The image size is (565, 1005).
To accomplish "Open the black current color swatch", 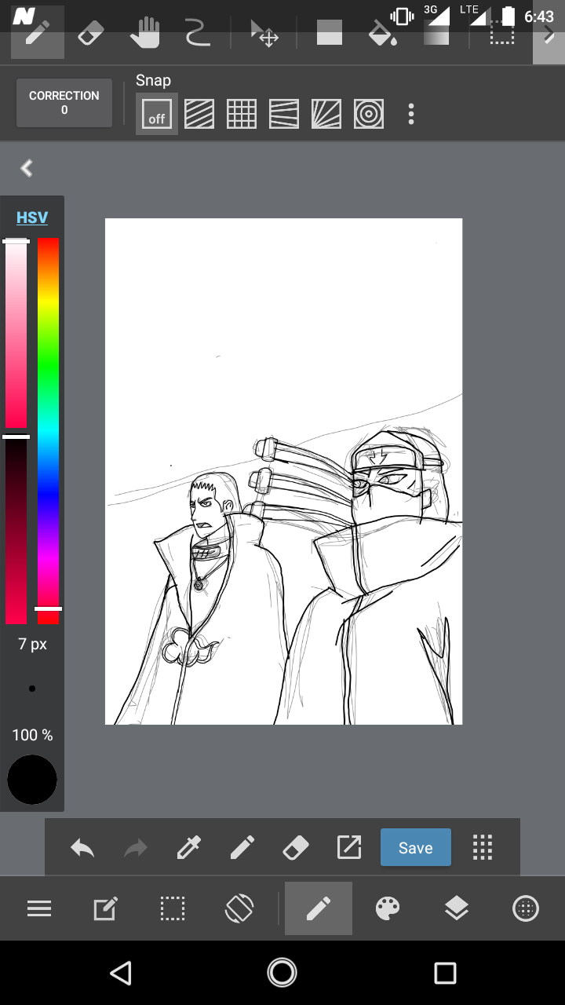I will 32,780.
